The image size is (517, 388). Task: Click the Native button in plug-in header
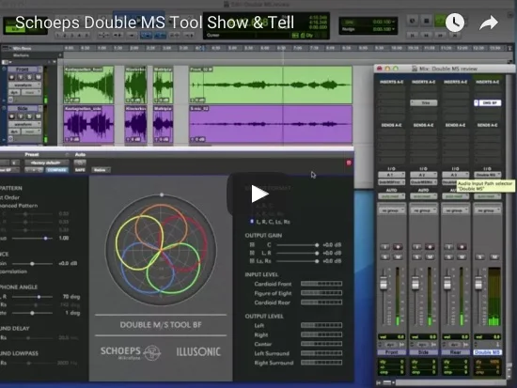(101, 170)
